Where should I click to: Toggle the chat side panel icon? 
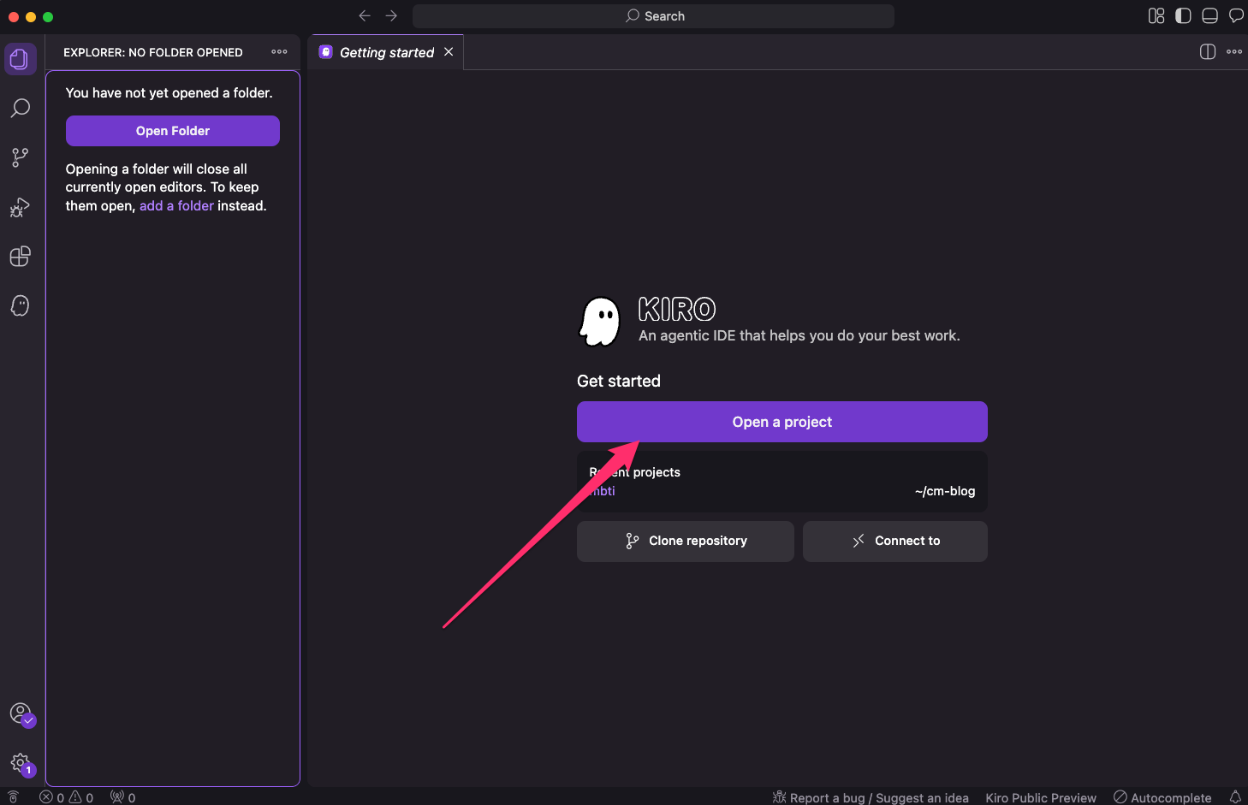coord(1236,15)
